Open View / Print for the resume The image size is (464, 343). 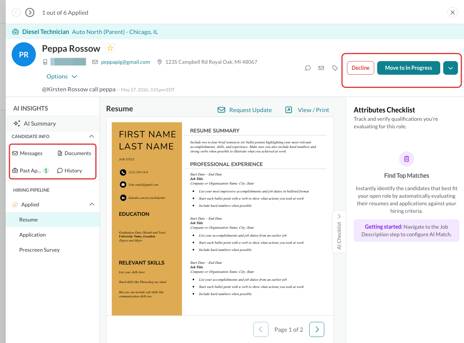[307, 110]
